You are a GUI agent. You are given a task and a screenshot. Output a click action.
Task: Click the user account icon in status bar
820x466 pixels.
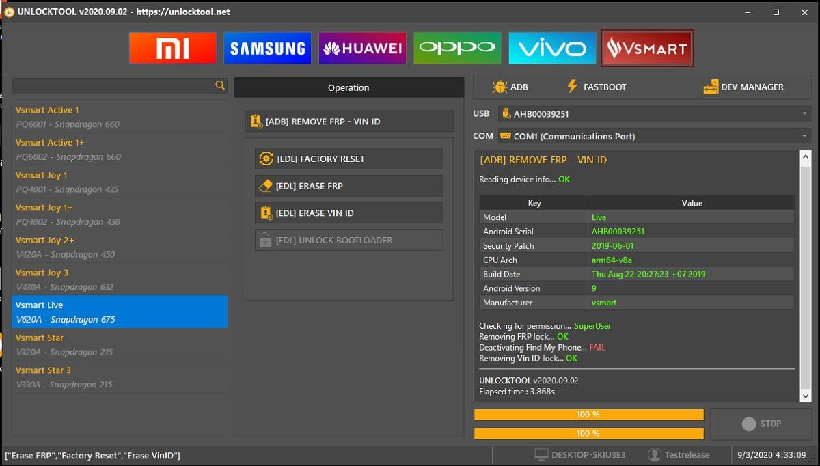(x=654, y=454)
